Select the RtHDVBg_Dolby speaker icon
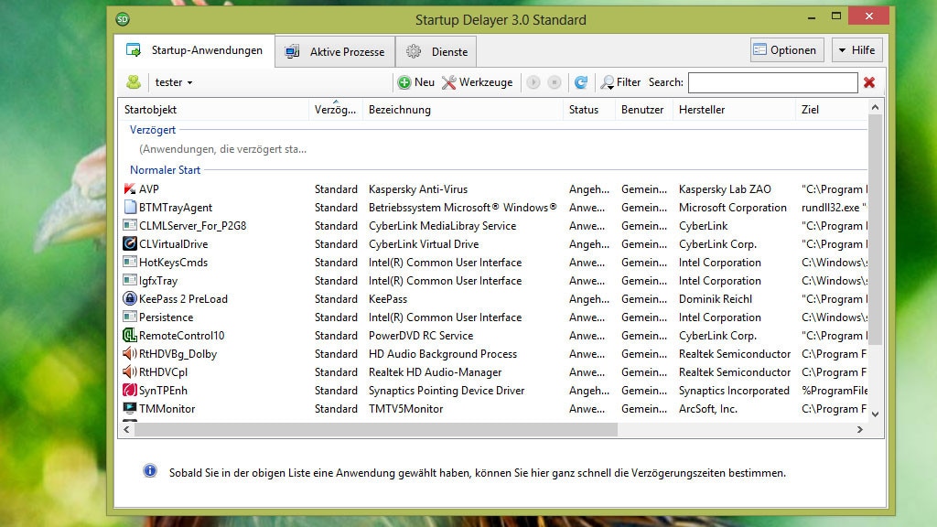 click(x=130, y=354)
